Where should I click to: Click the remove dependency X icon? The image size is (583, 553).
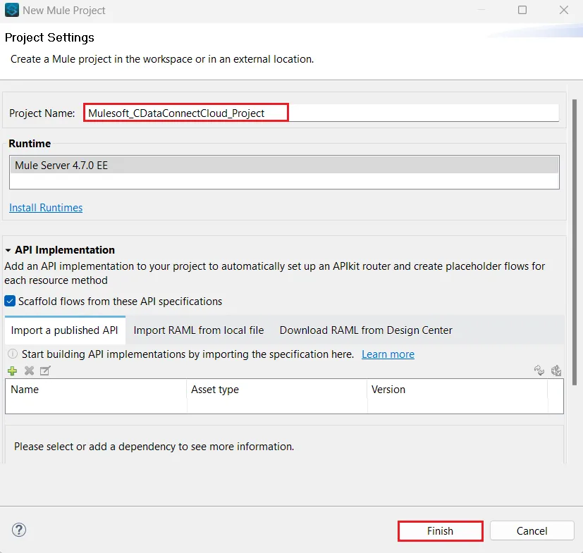pyautogui.click(x=28, y=371)
